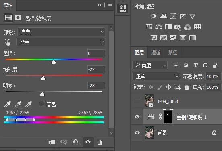Add an Invert adjustment

coord(154,38)
